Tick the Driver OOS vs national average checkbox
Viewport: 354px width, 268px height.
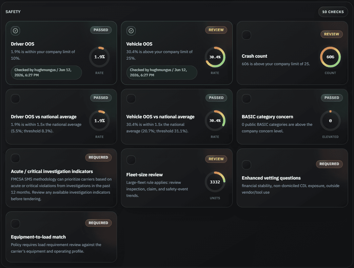click(15, 99)
